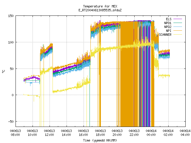Click the orange NPI legend line sample
This screenshot has width=191, height=143.
(x=178, y=30)
